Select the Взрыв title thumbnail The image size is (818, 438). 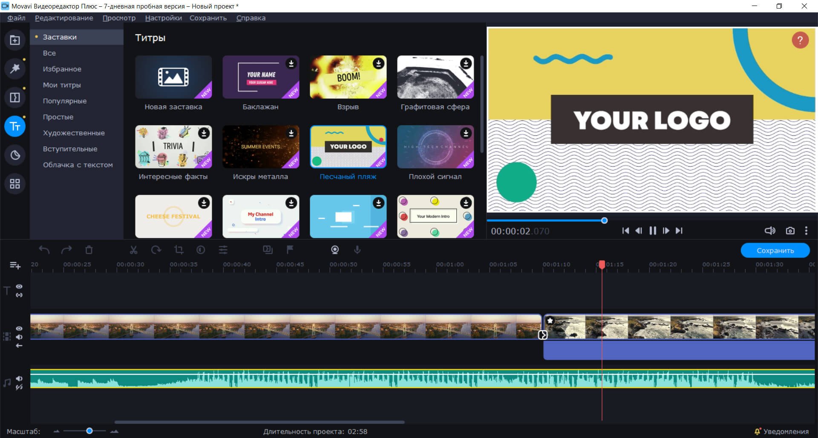click(x=348, y=77)
